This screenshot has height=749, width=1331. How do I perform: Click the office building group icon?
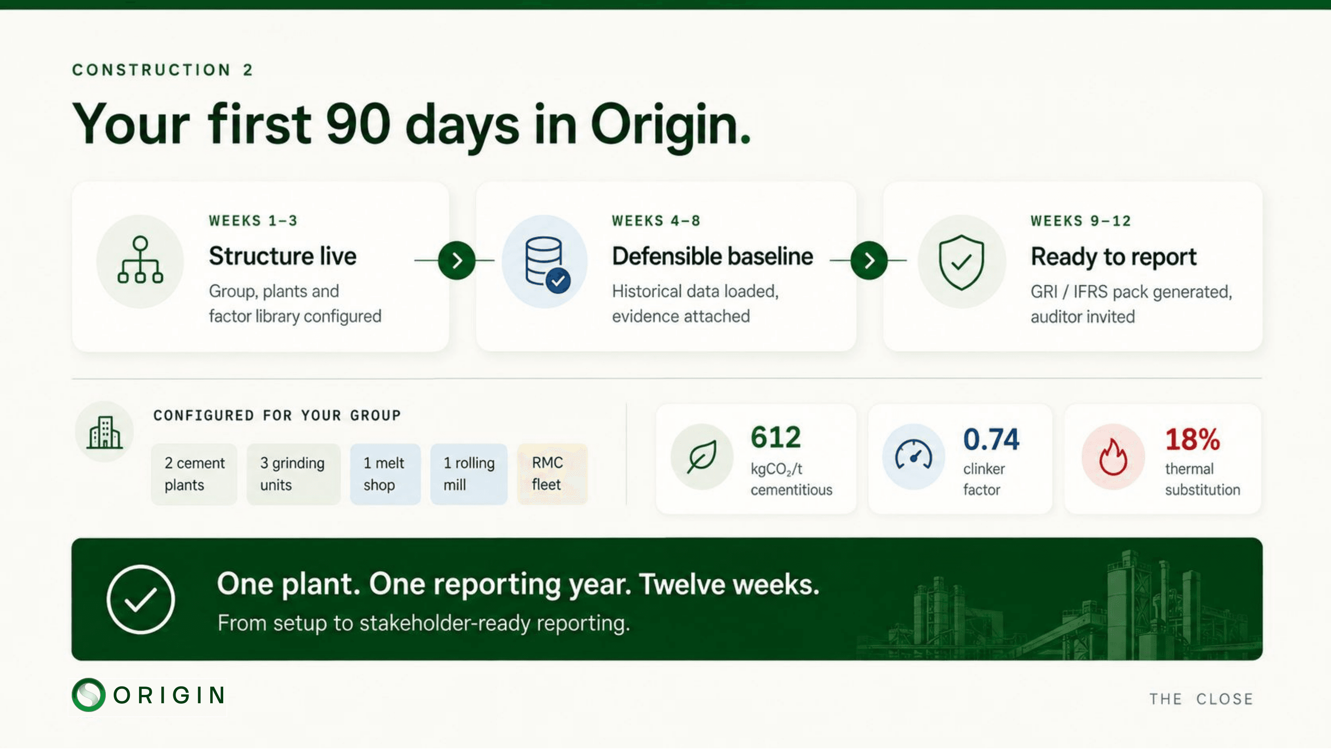[104, 432]
